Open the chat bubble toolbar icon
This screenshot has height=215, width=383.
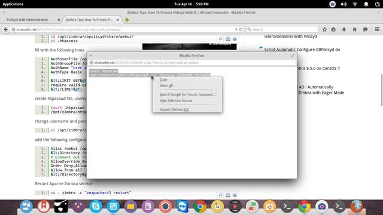pyautogui.click(x=366, y=29)
